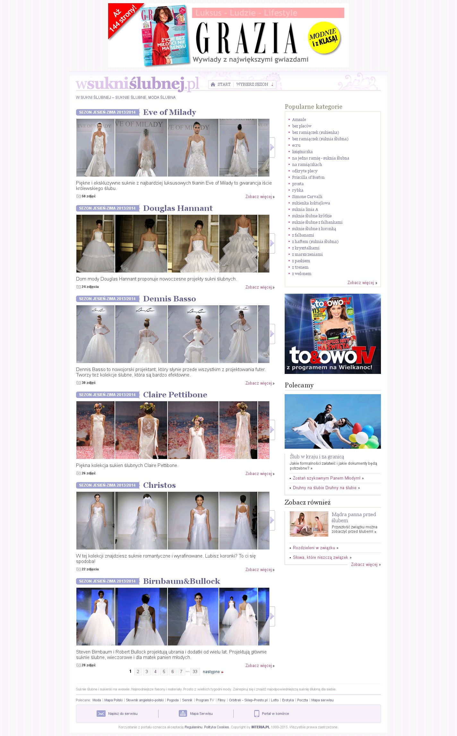Select the first Douglas Hannant dress thumbnail
This screenshot has height=736, width=457.
pos(95,244)
